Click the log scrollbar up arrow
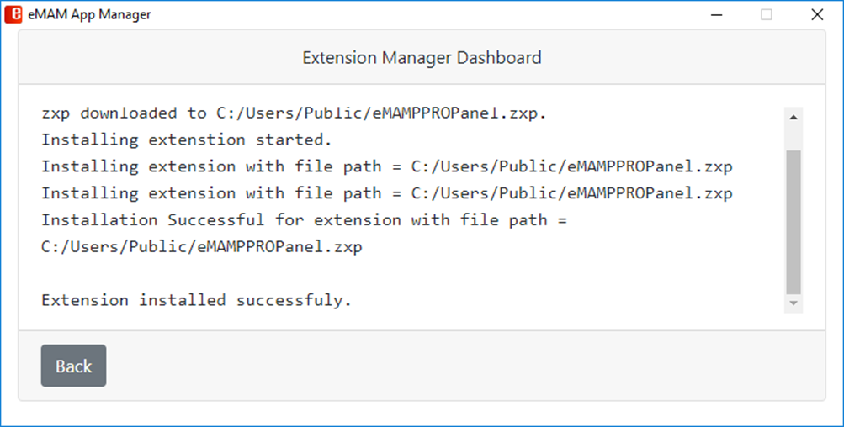Image resolution: width=844 pixels, height=427 pixels. pos(794,117)
